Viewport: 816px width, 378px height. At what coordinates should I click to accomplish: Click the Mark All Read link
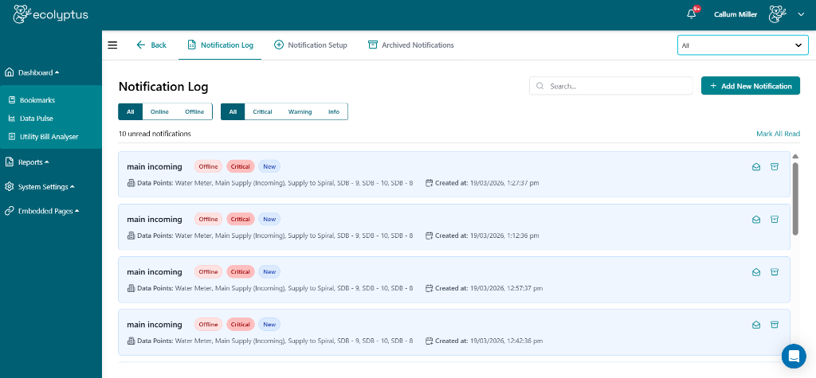coord(778,134)
